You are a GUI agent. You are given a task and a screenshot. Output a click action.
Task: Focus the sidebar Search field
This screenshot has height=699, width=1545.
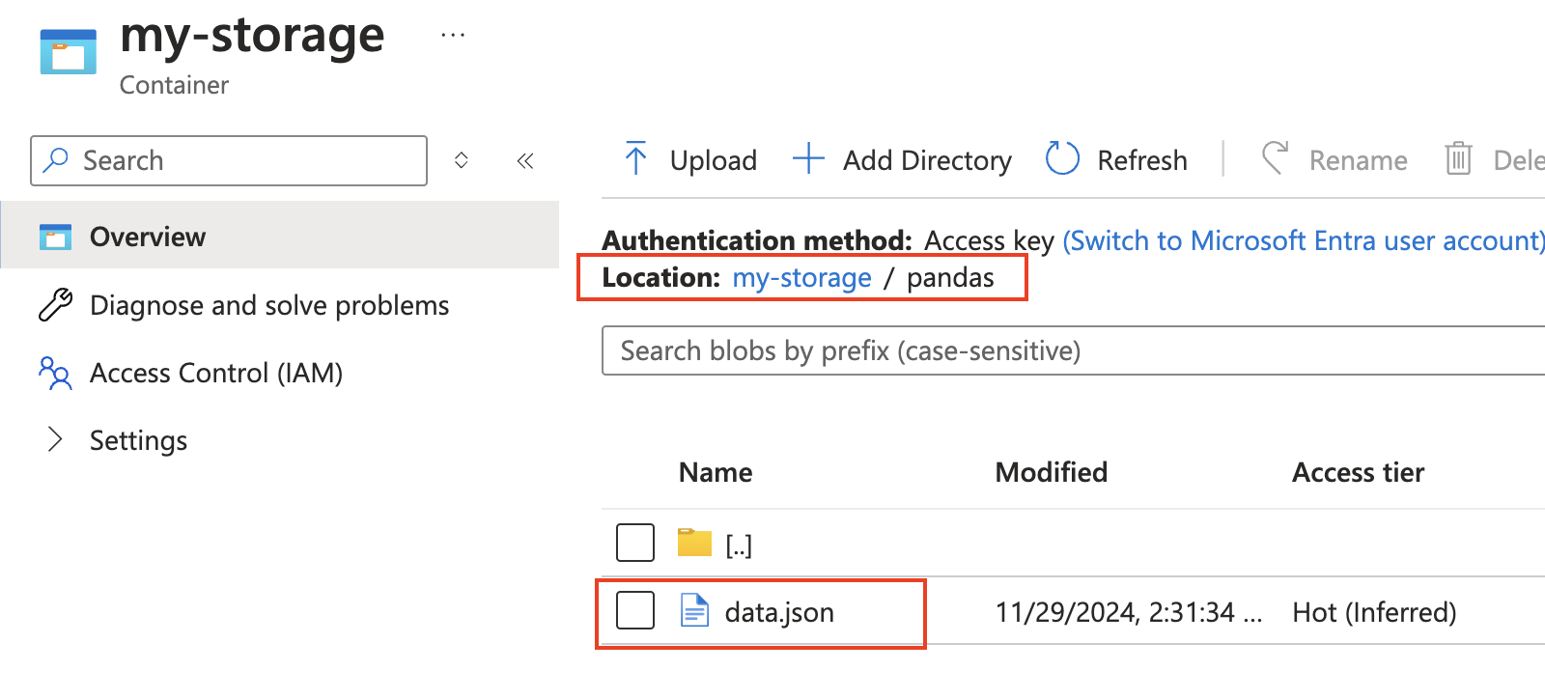229,160
